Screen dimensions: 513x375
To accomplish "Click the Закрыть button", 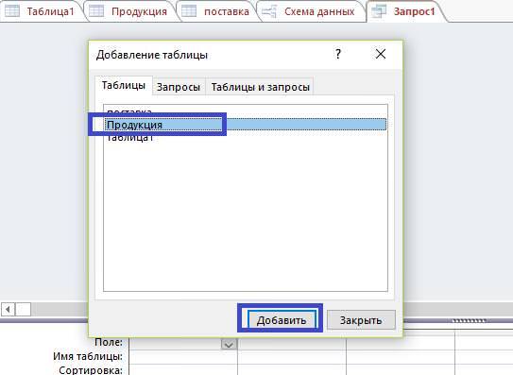I will [x=361, y=319].
